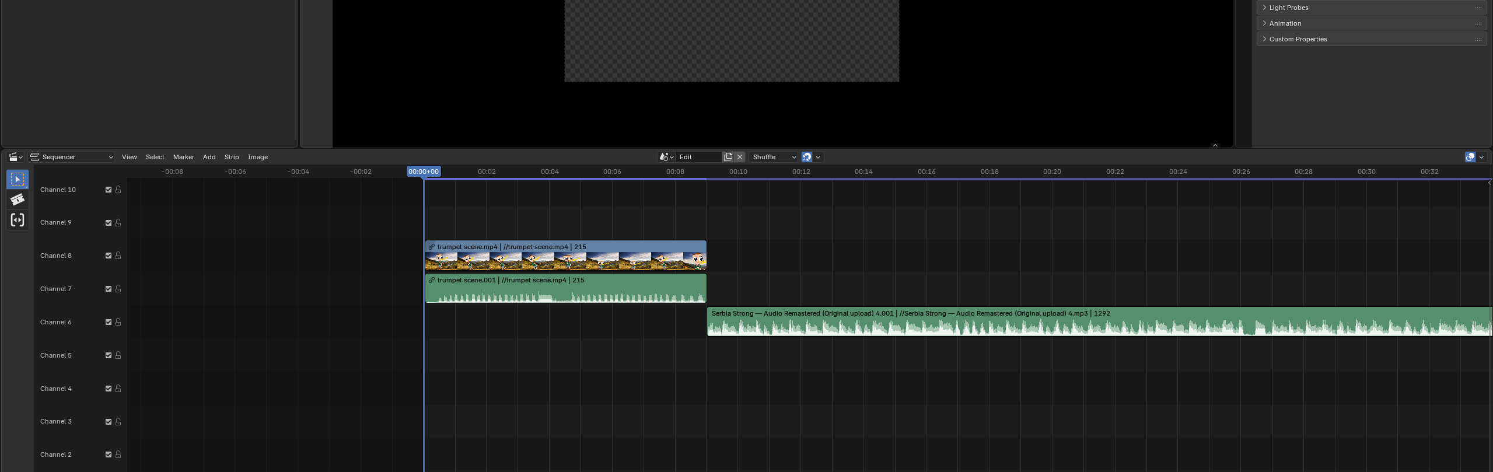This screenshot has width=1493, height=472.
Task: Choose the Select Box tool
Action: (x=18, y=179)
